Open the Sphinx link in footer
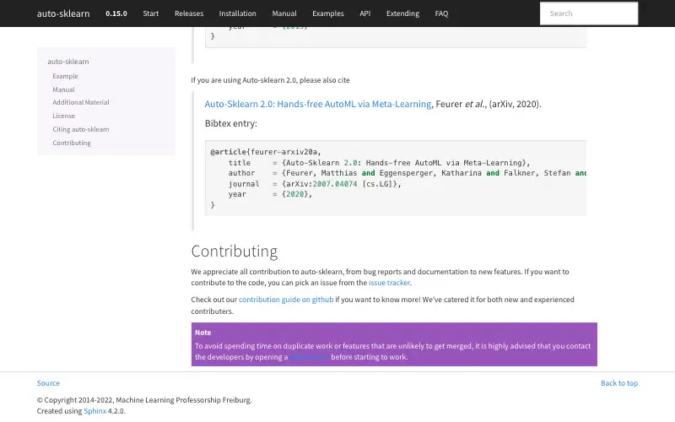Viewport: 675px width, 422px height. [94, 411]
